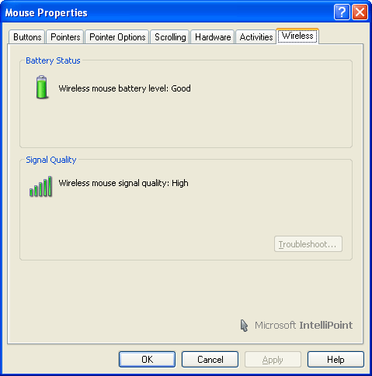Click the Wireless mouse battery level text
372x376 pixels.
[124, 88]
